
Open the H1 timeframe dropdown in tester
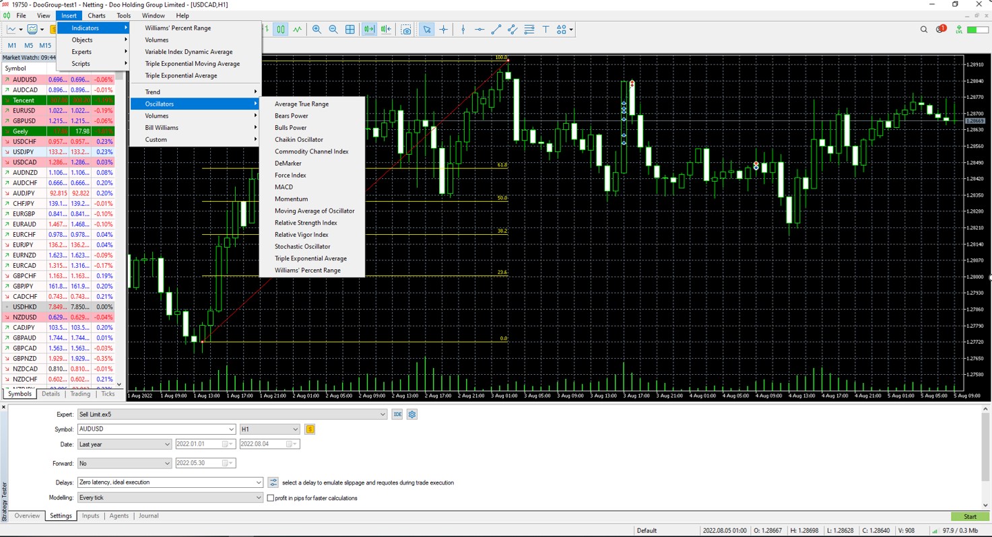pyautogui.click(x=295, y=429)
